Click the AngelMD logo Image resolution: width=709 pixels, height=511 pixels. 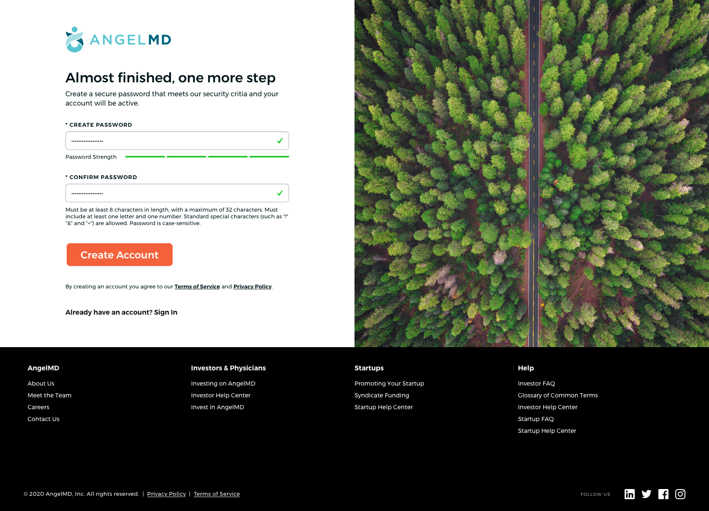coord(118,40)
